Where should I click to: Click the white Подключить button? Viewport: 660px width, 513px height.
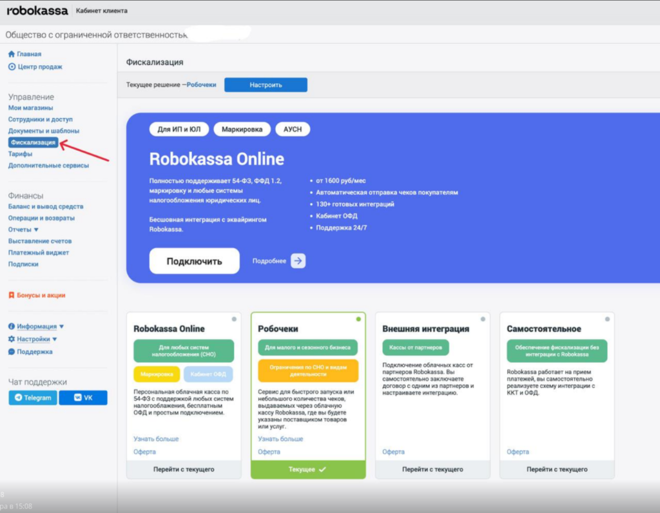(x=194, y=261)
